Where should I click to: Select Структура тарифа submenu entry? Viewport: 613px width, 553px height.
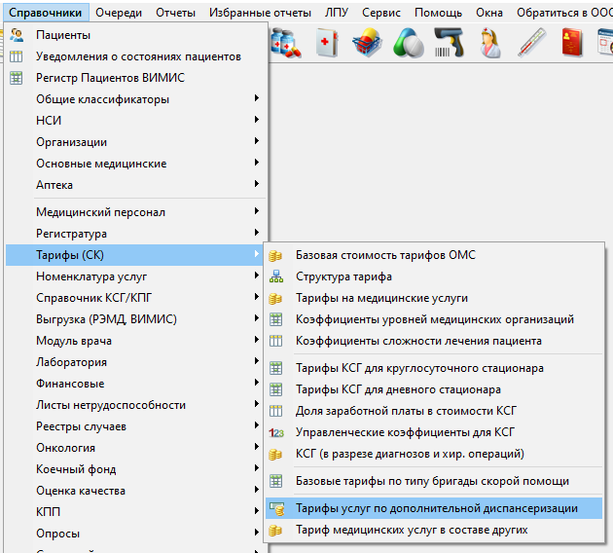344,276
